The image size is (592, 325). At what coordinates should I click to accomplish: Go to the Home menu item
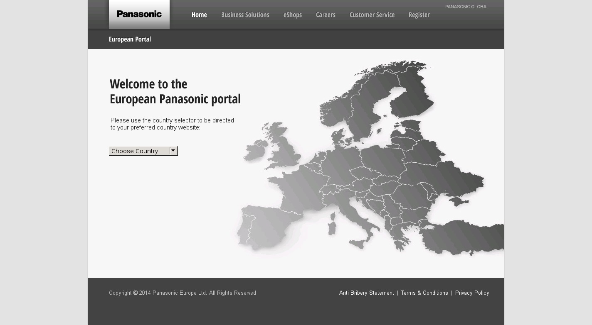(199, 15)
